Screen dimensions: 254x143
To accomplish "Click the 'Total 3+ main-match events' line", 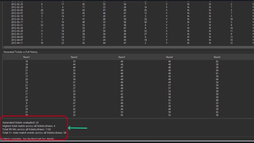I will (34, 133).
